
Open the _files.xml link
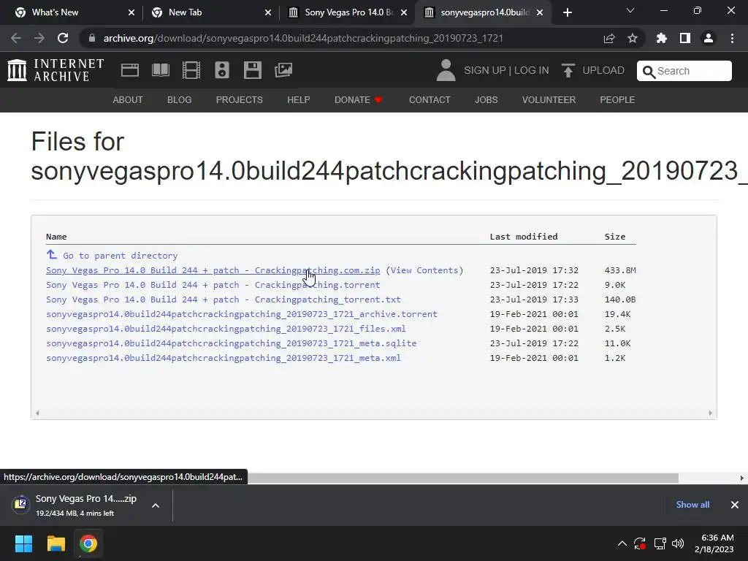[226, 329]
